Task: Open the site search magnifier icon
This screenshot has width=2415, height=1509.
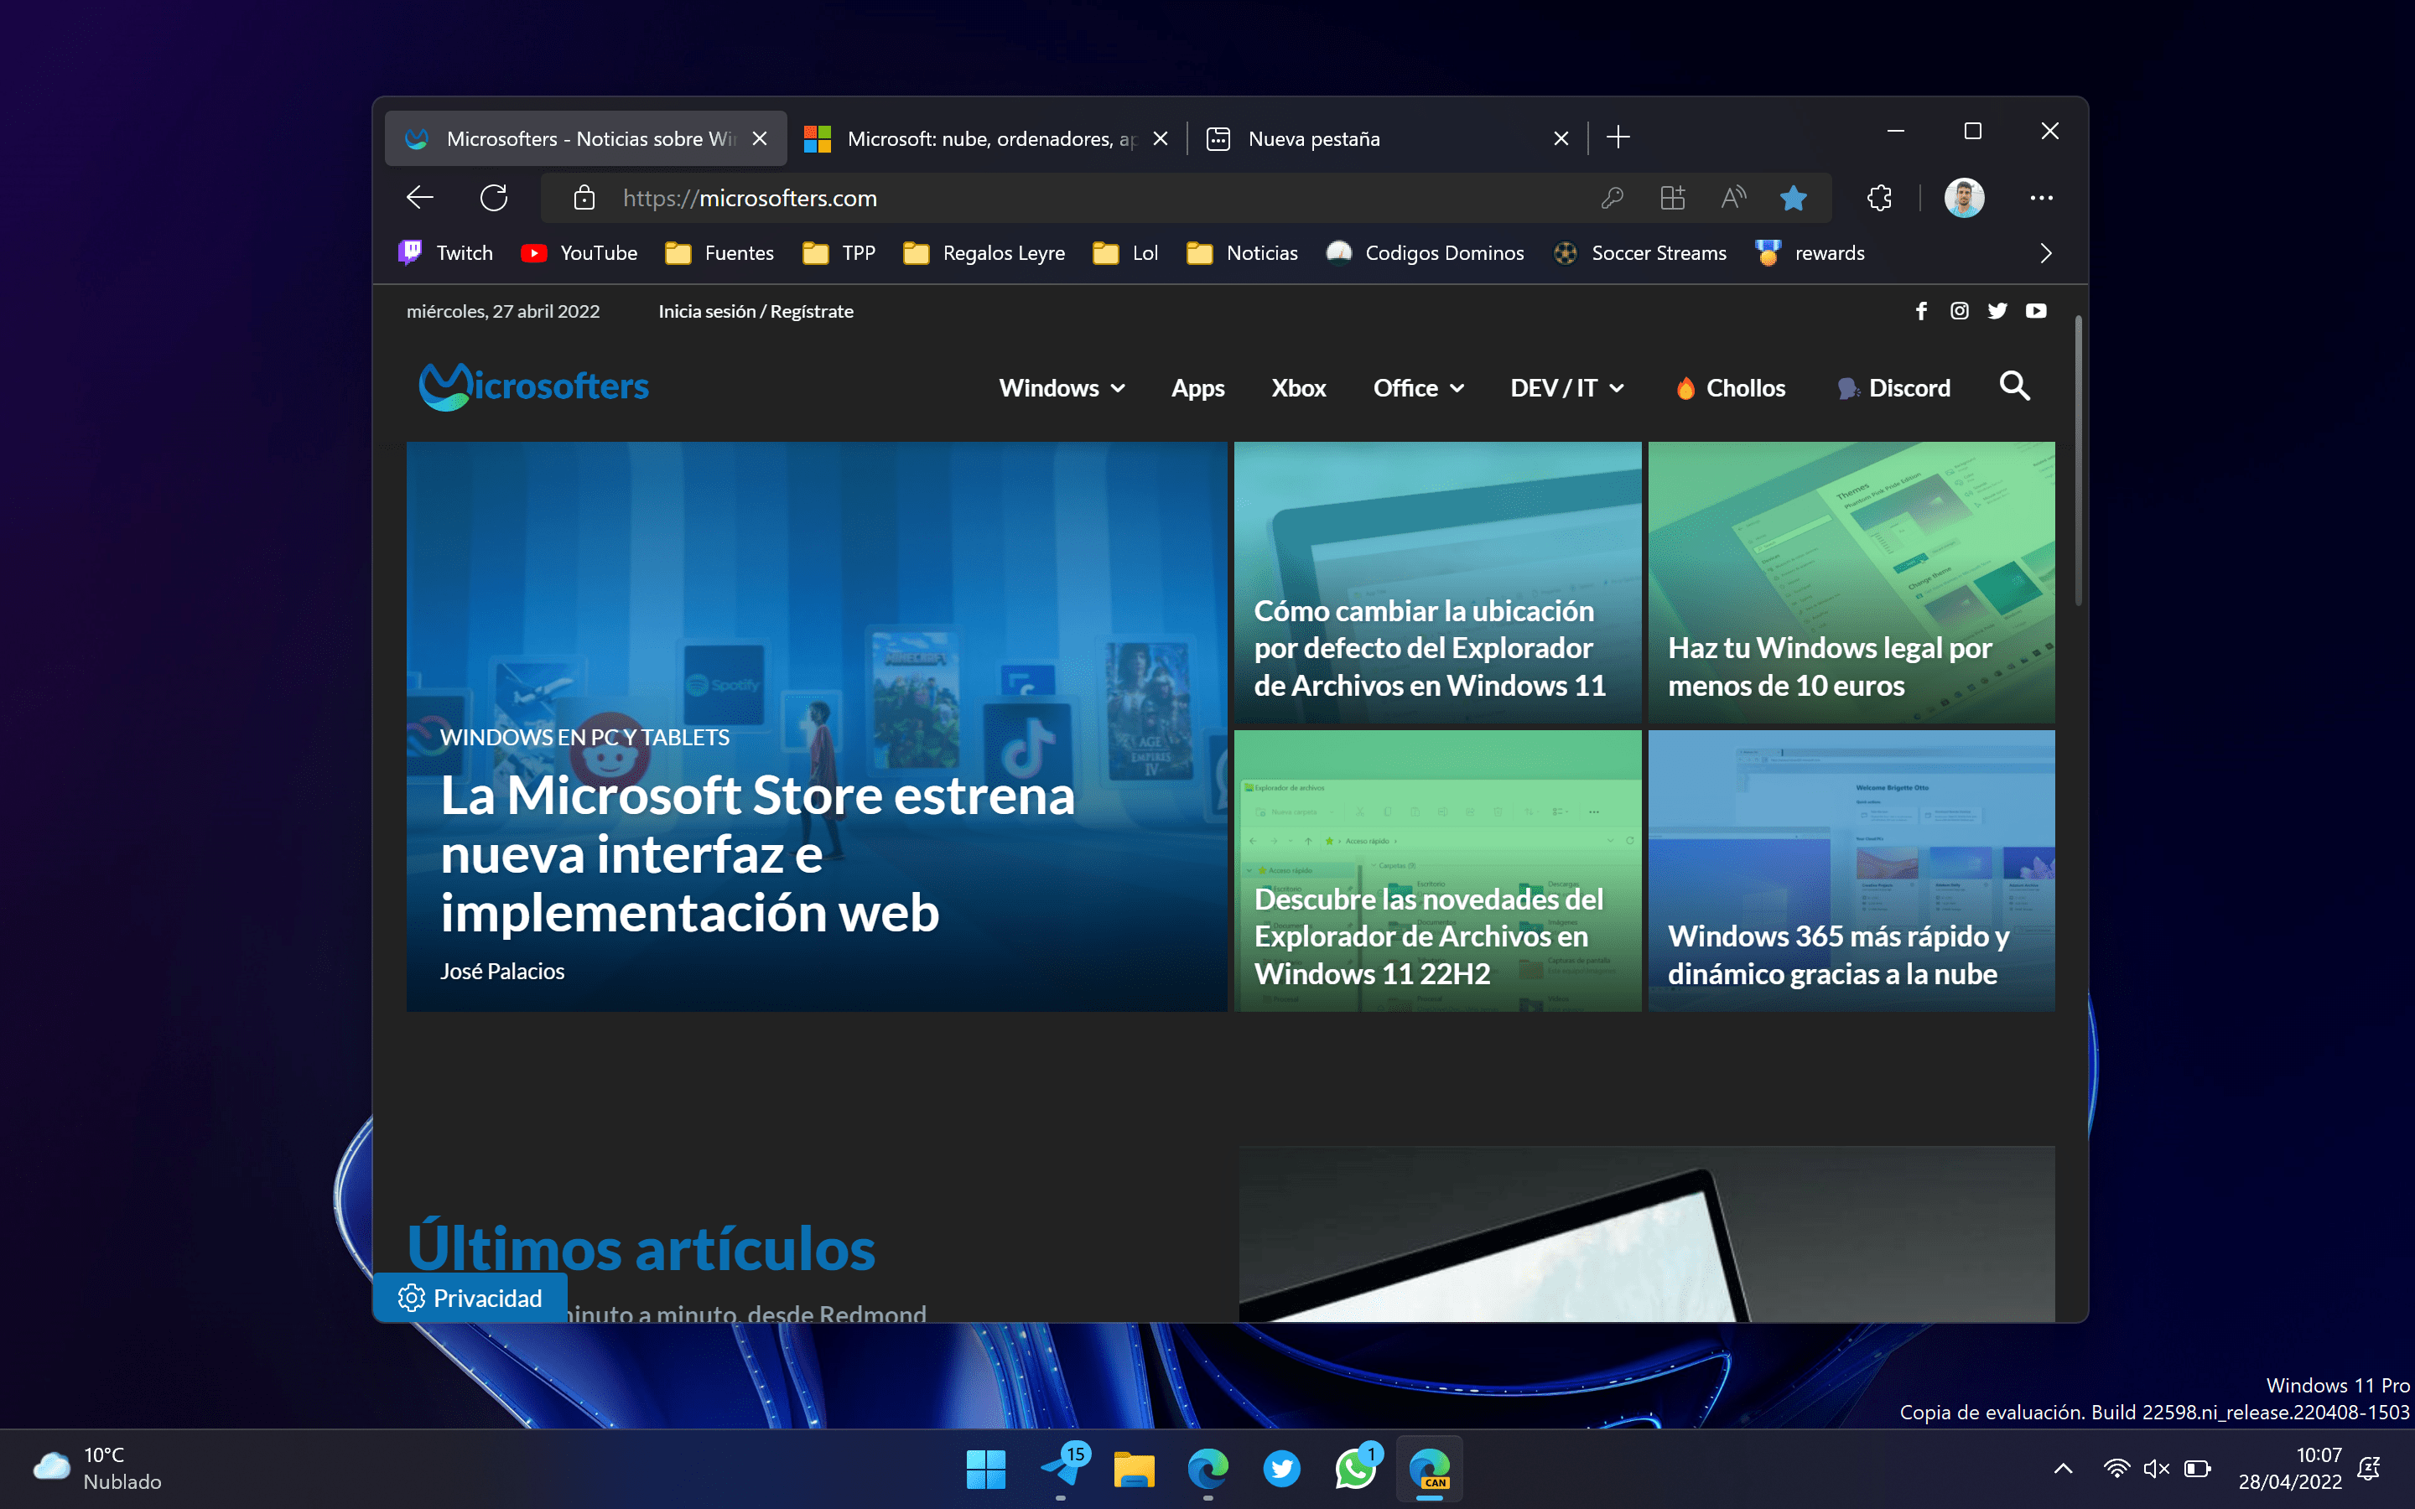Action: tap(2014, 386)
